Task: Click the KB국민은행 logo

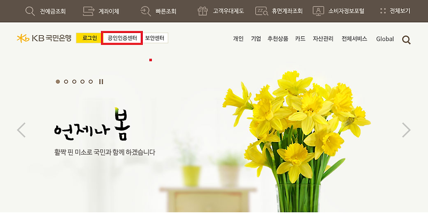Action: tap(44, 38)
